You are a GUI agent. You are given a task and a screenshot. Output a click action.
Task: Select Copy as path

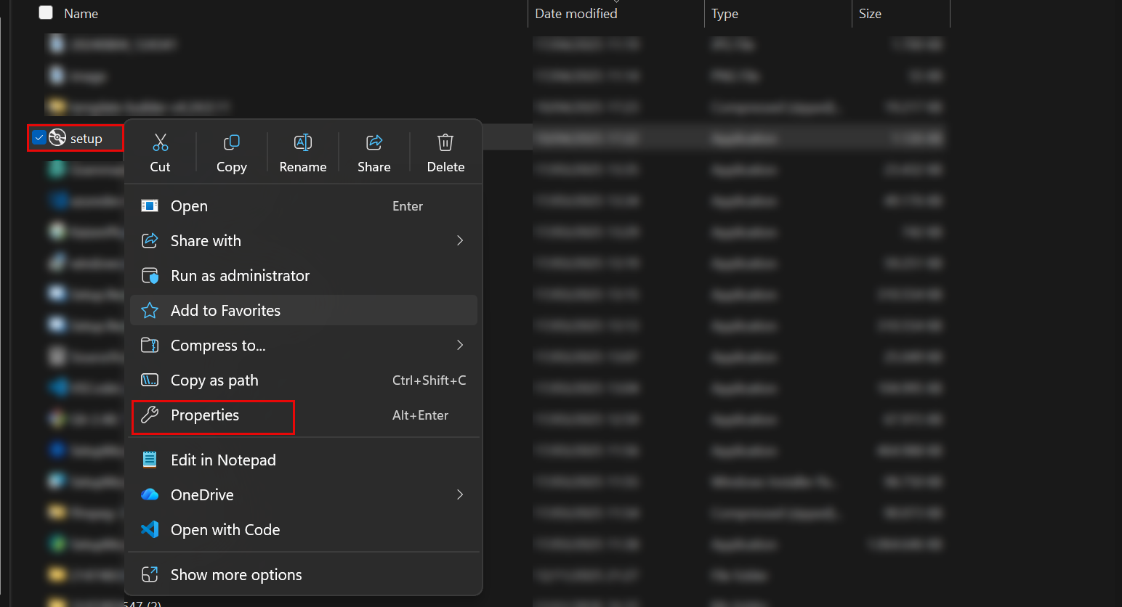click(x=214, y=380)
